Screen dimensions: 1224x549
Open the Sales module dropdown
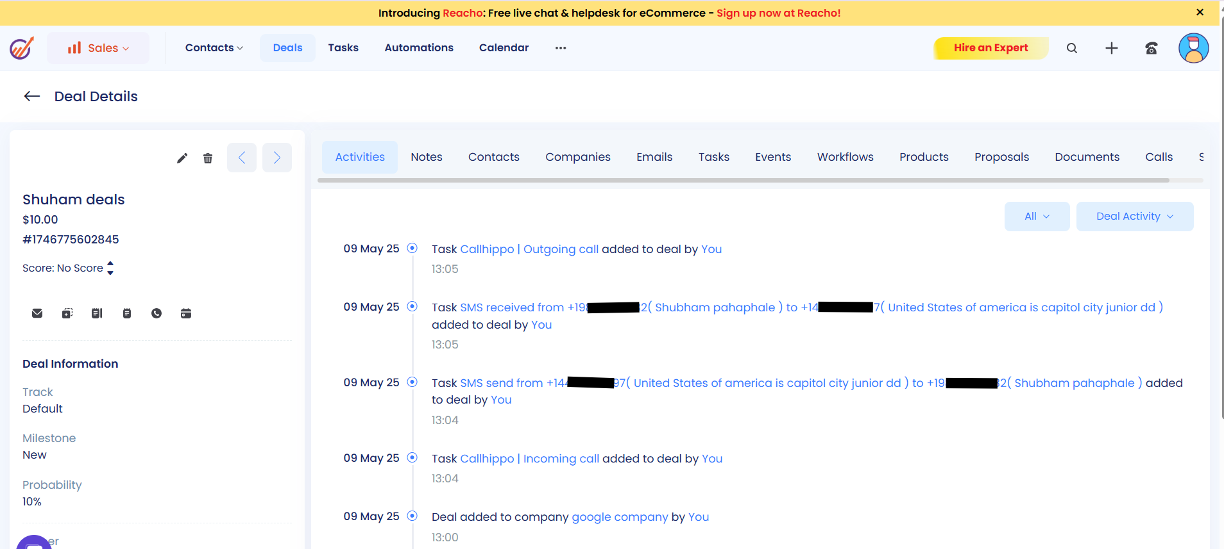(x=98, y=48)
